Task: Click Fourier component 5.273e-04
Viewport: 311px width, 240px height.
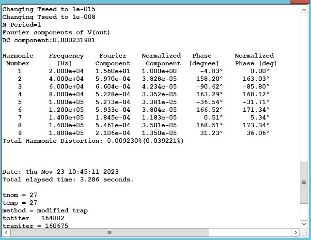Action: click(x=113, y=102)
